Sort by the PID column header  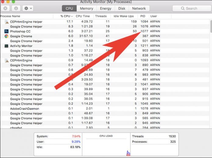coord(143,16)
